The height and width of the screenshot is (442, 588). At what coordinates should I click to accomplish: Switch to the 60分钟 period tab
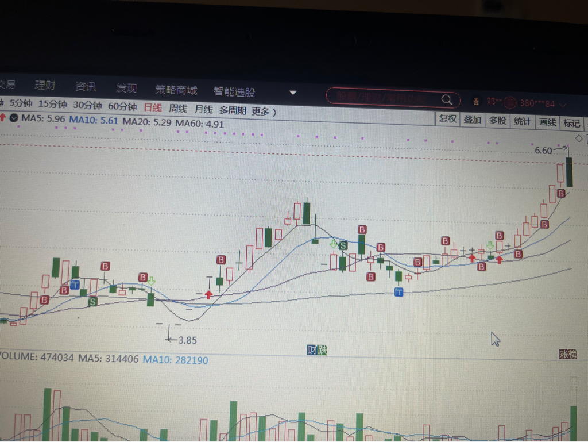coord(122,106)
